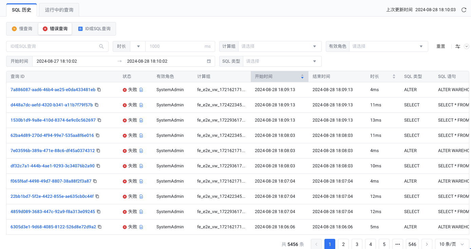
Task: Switch to the 慢查询 filter
Action: [x=22, y=29]
